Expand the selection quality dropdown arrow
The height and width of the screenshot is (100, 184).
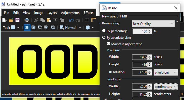tap(93, 28)
